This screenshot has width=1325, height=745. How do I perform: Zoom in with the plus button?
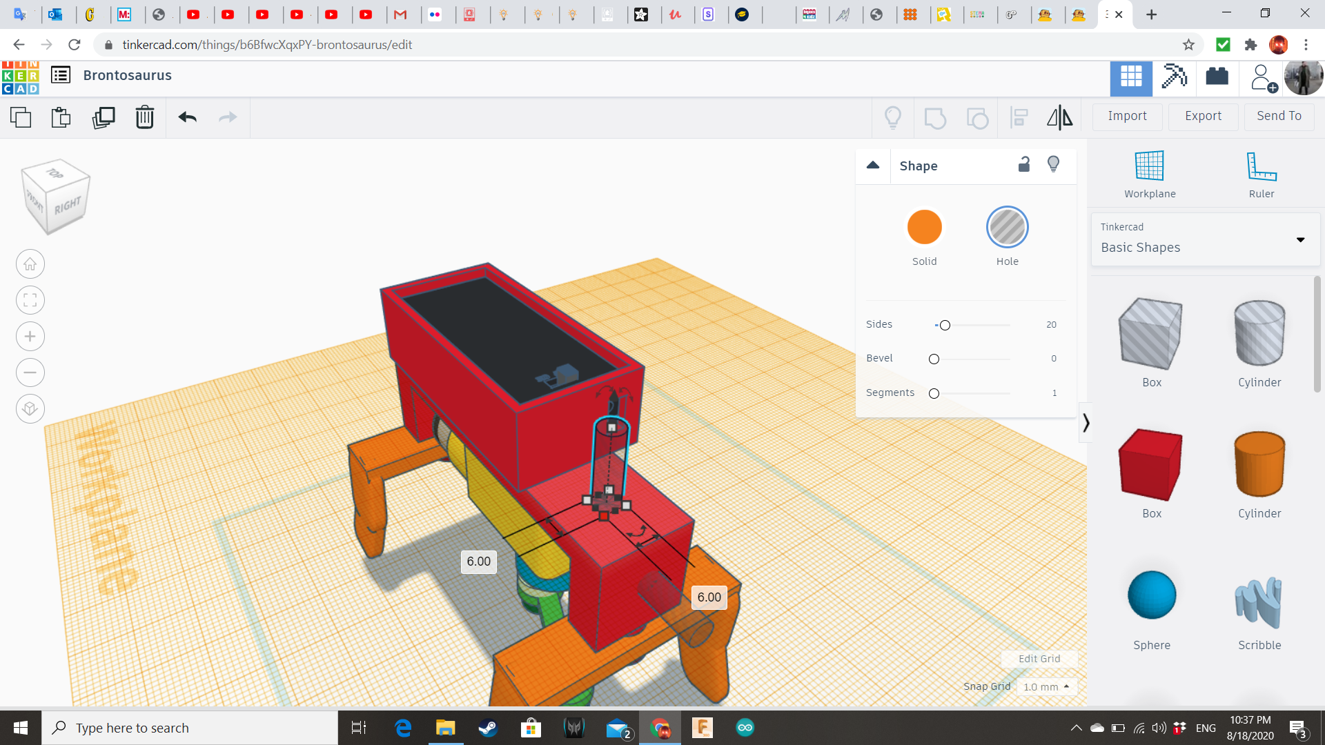(x=30, y=337)
